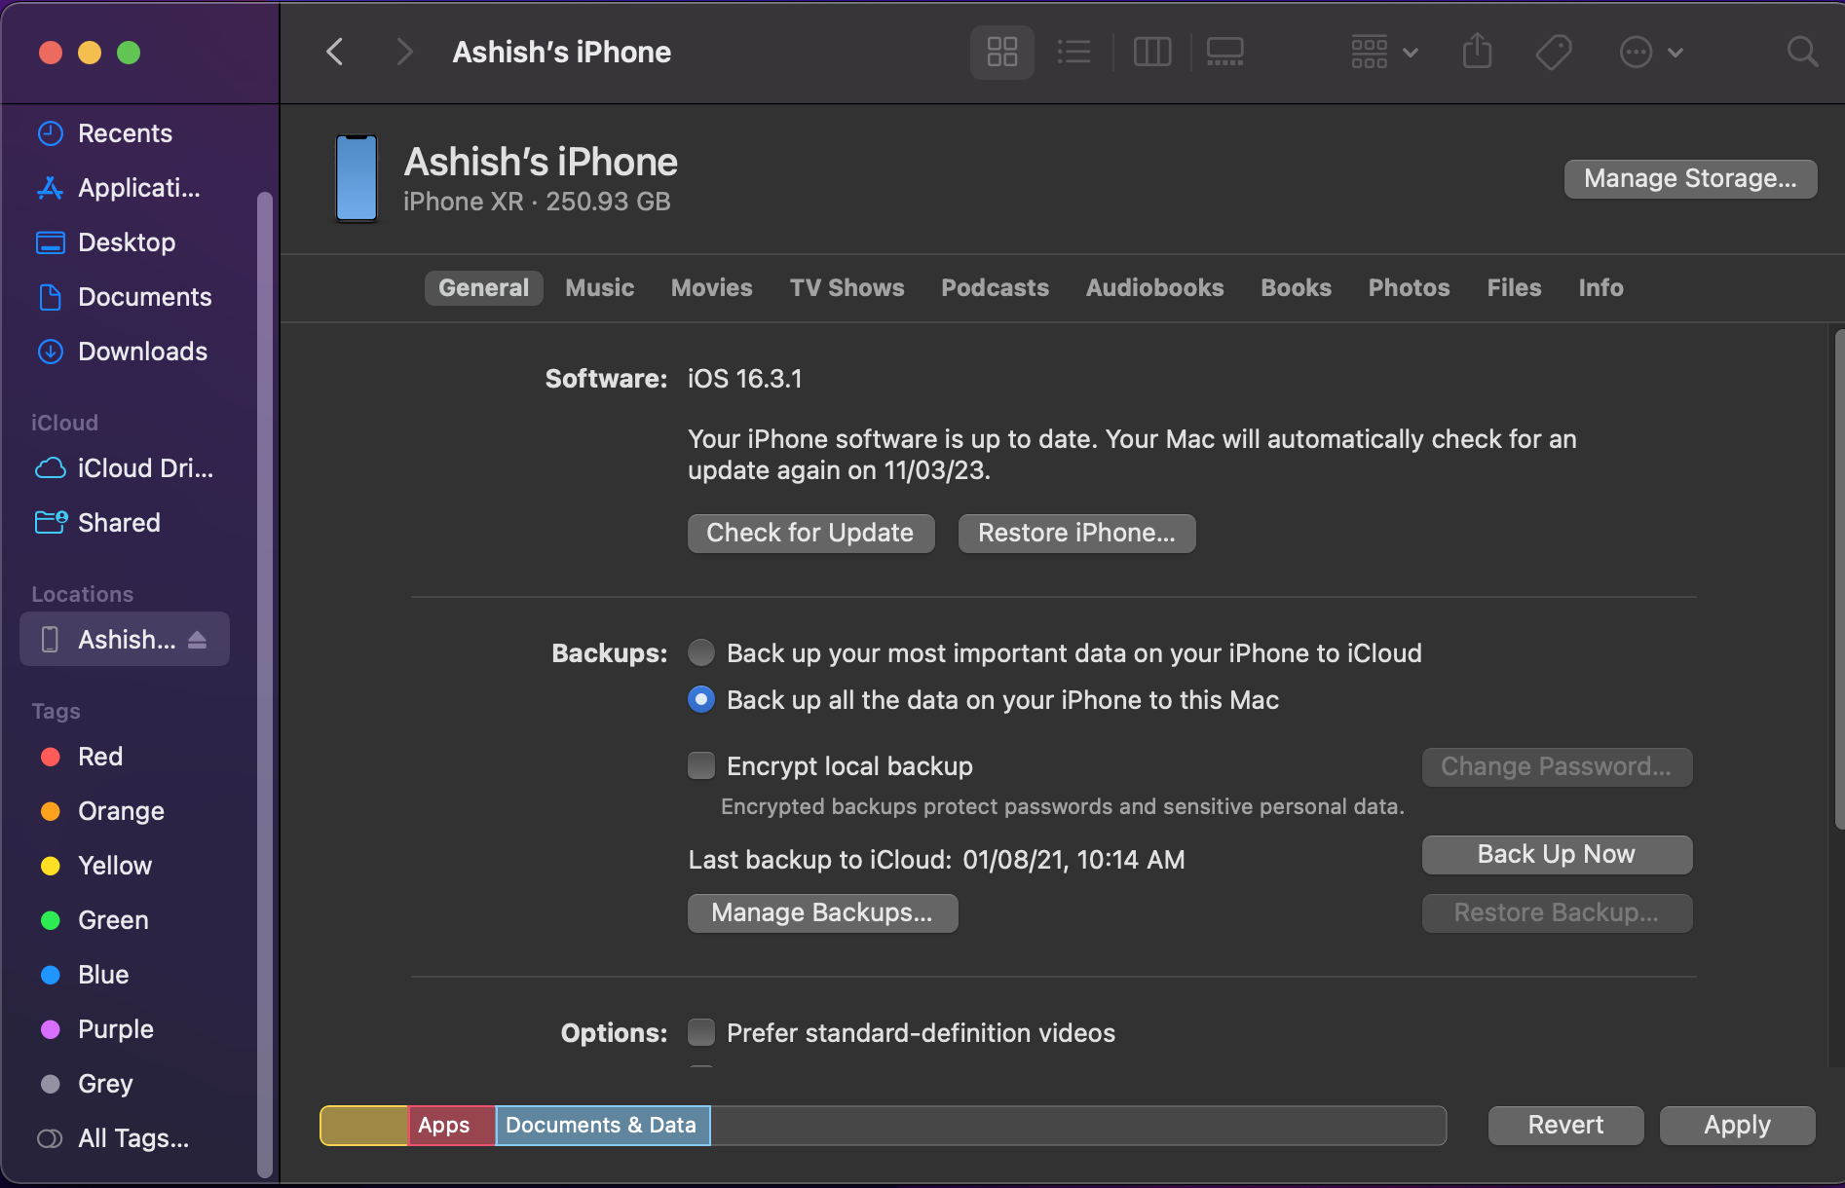Image resolution: width=1845 pixels, height=1188 pixels.
Task: Click the iPhone XR device image
Action: pyautogui.click(x=357, y=178)
